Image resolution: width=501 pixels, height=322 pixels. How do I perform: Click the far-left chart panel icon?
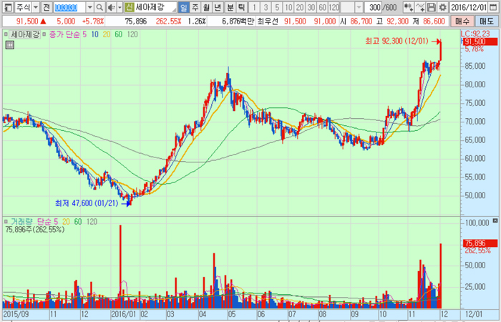(x=8, y=7)
